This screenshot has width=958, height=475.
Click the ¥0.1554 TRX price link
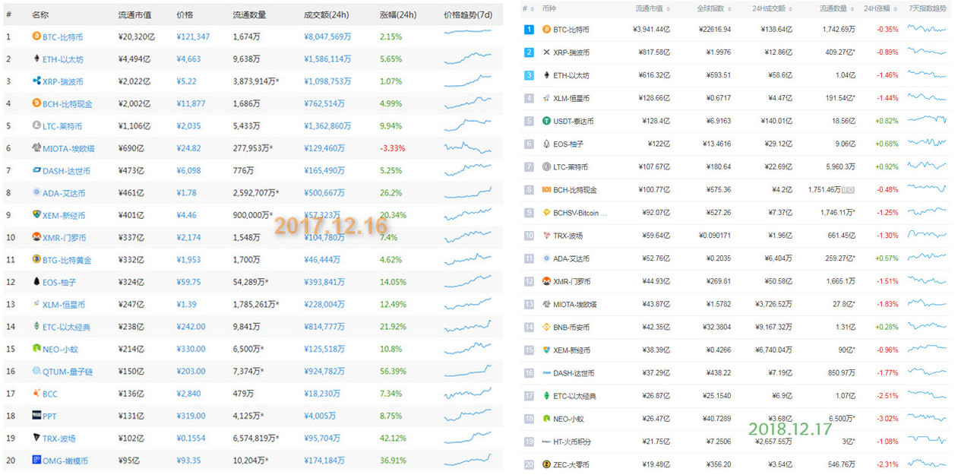[x=191, y=439]
